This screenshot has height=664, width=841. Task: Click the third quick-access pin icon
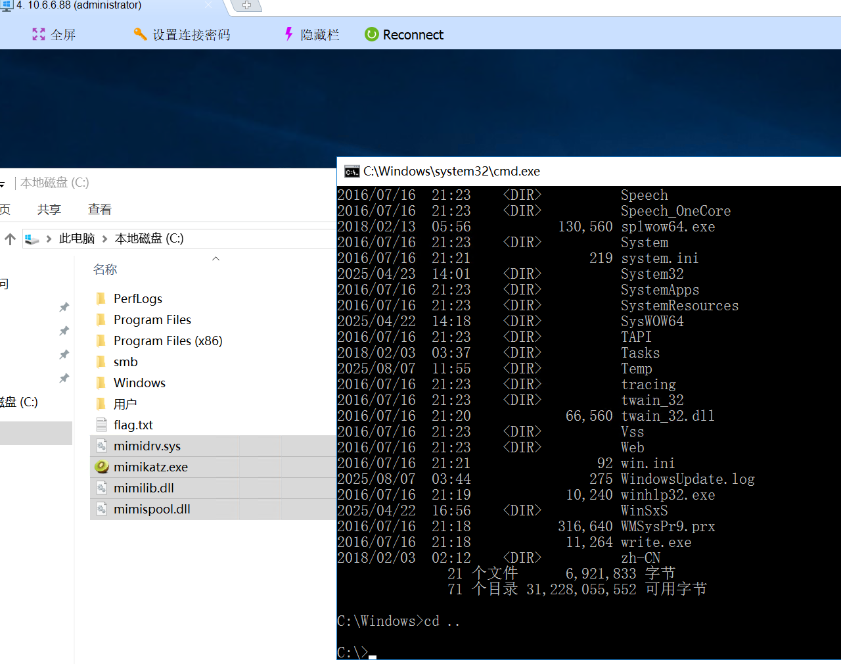click(64, 354)
